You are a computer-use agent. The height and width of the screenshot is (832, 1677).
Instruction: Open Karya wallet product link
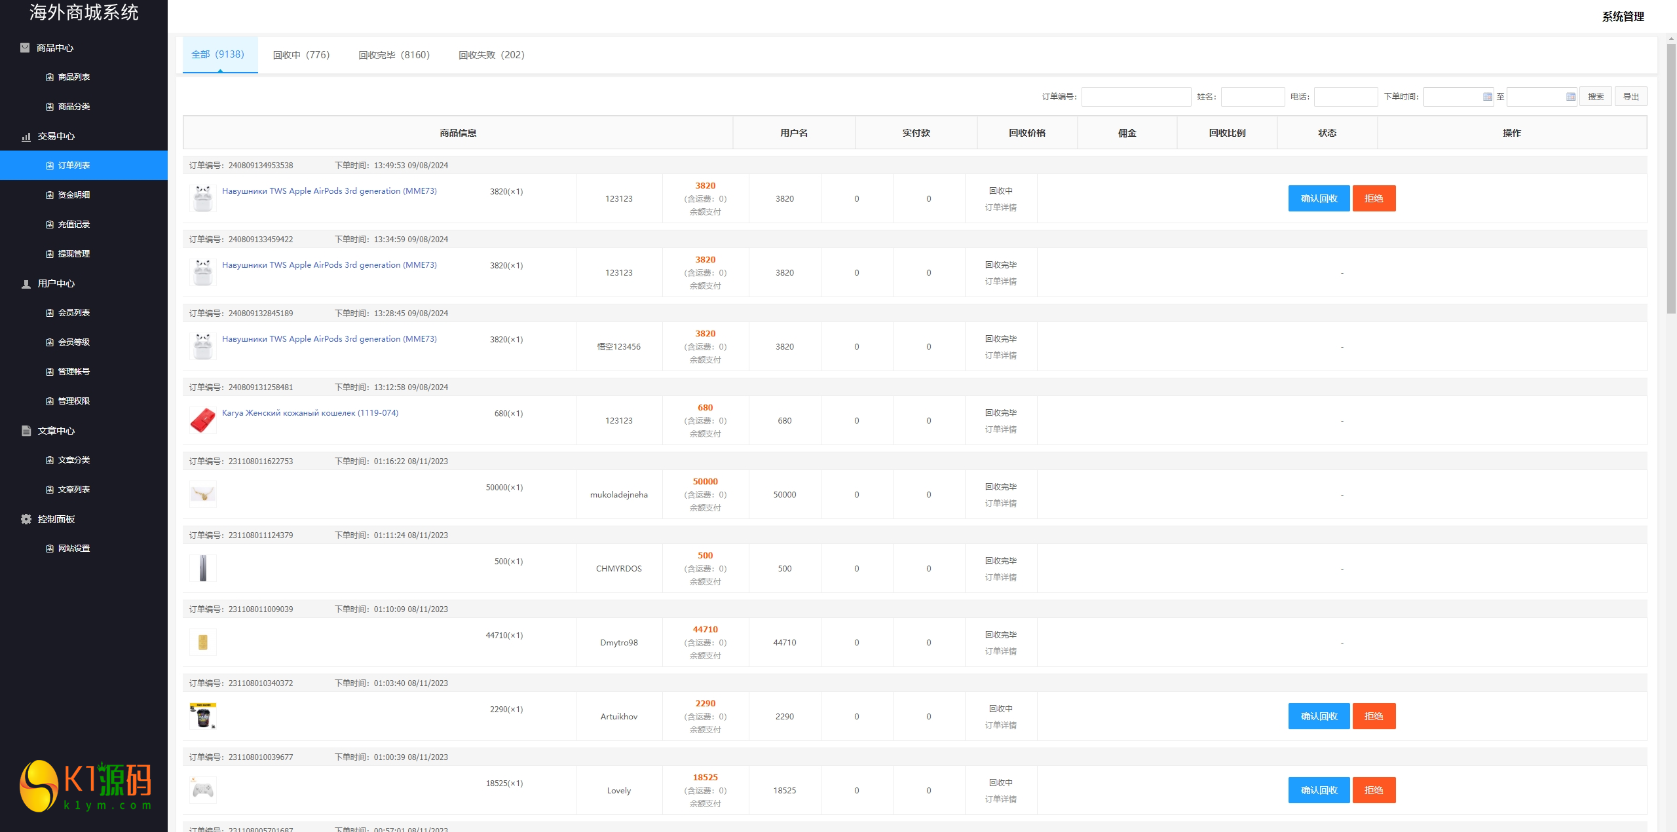[310, 413]
